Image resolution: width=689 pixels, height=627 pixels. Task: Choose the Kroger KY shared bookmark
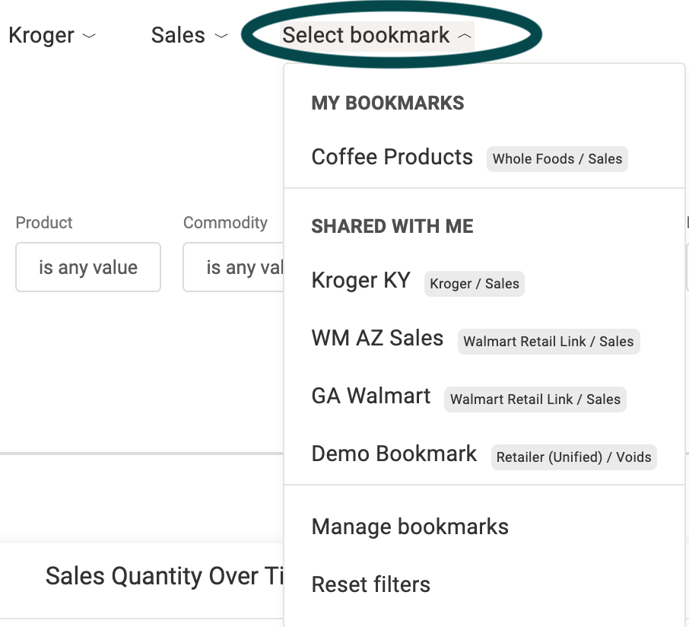[x=360, y=280]
